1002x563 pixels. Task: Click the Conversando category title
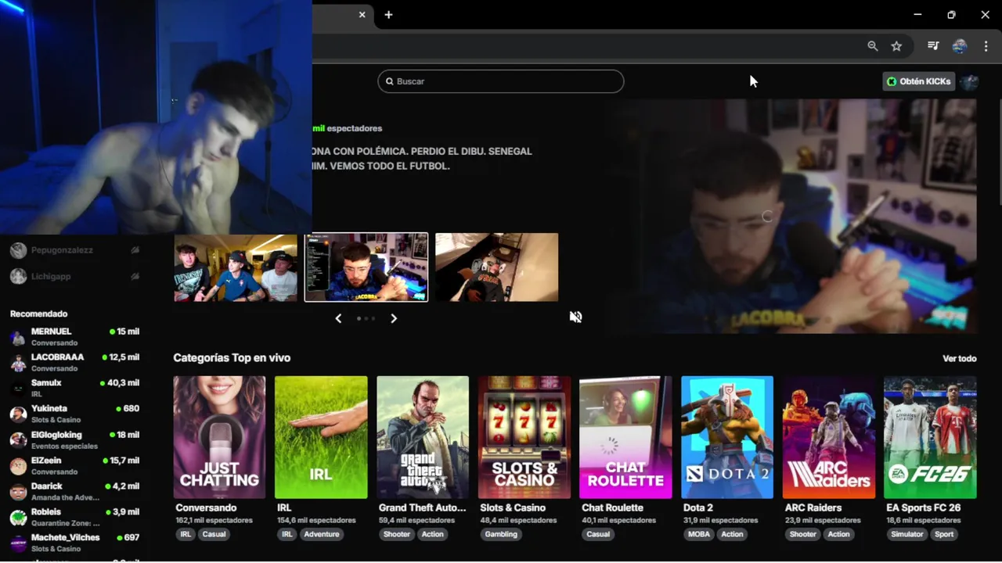tap(206, 508)
